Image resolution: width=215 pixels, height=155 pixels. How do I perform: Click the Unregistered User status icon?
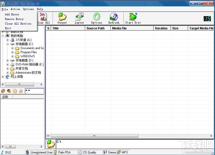pyautogui.click(x=27, y=152)
